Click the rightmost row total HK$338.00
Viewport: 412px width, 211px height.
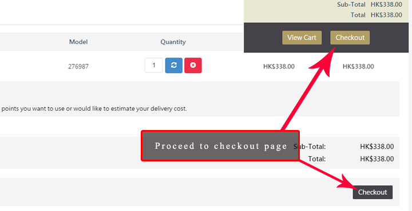(x=358, y=67)
